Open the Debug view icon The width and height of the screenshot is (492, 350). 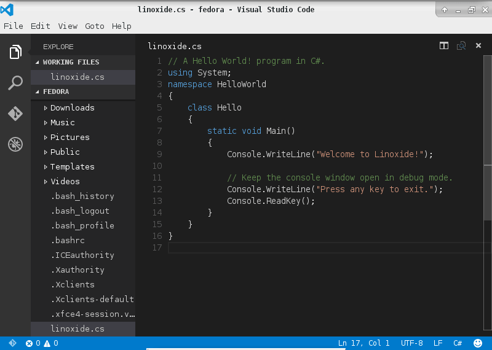coord(15,144)
